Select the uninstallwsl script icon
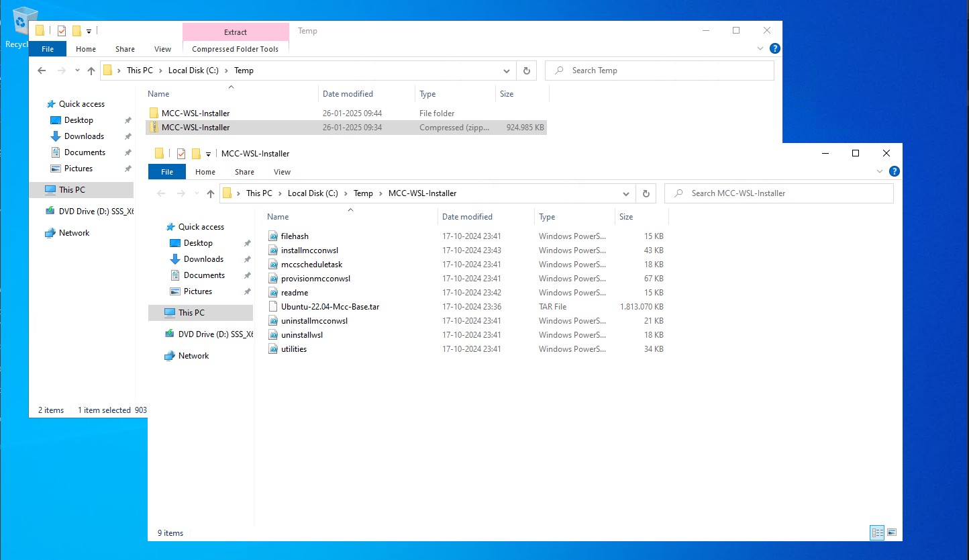Screen dimensions: 969x560 pyautogui.click(x=273, y=335)
